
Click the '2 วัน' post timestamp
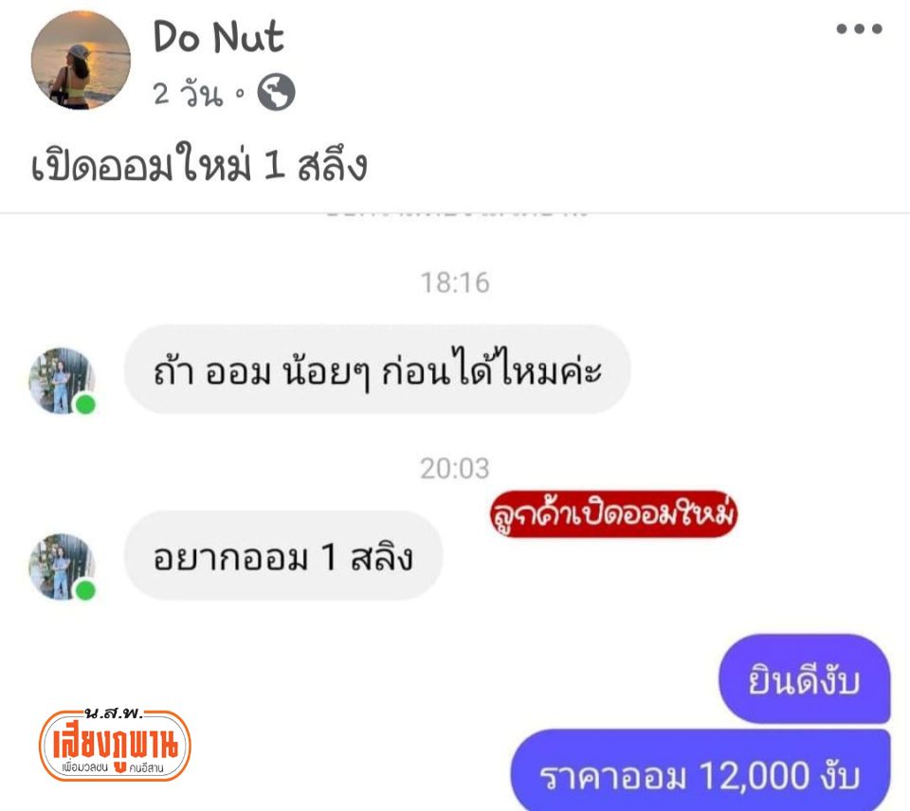[188, 93]
